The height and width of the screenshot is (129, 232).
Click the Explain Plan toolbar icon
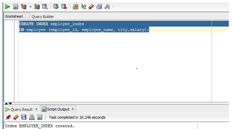coord(24,7)
